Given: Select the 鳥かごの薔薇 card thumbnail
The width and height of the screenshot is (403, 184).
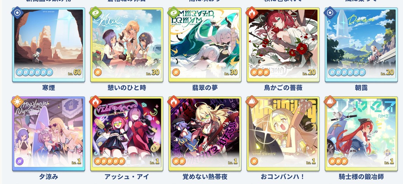Looking at the screenshot, I should point(283,45).
